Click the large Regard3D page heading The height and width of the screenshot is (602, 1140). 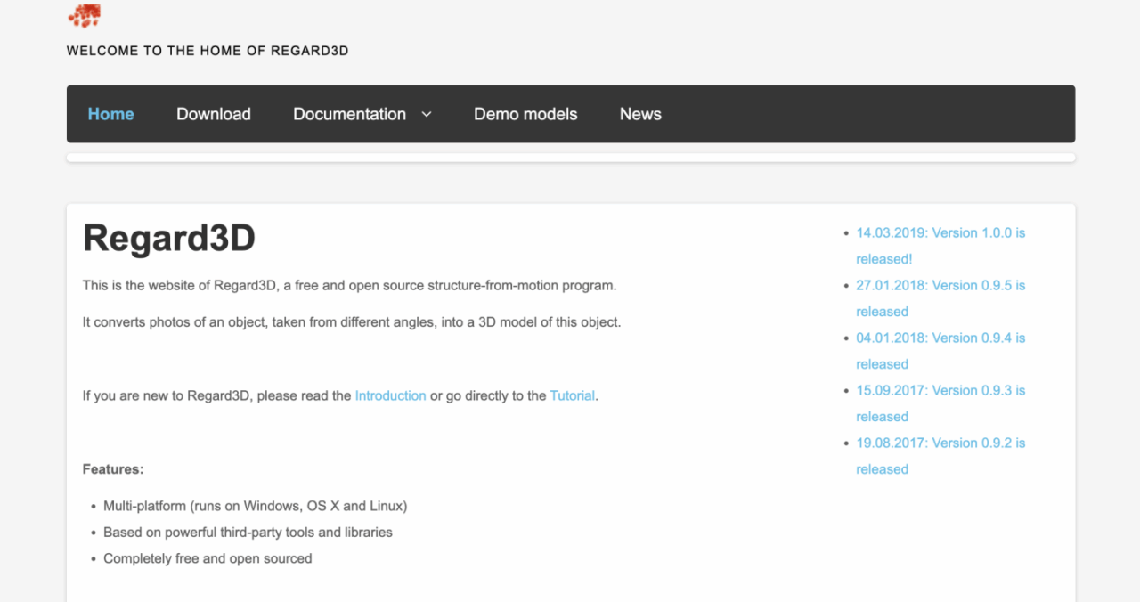(169, 239)
